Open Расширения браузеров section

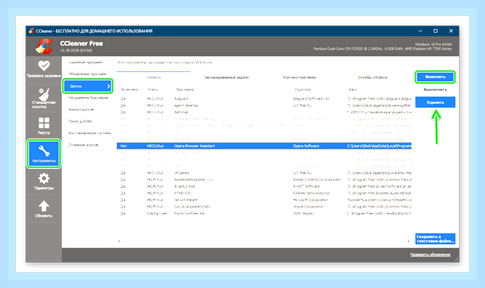click(88, 98)
